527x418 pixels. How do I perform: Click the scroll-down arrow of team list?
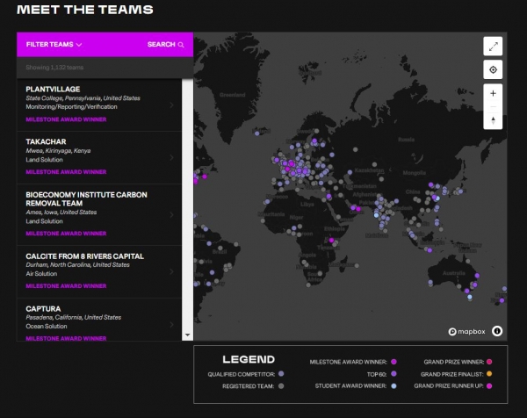click(188, 335)
